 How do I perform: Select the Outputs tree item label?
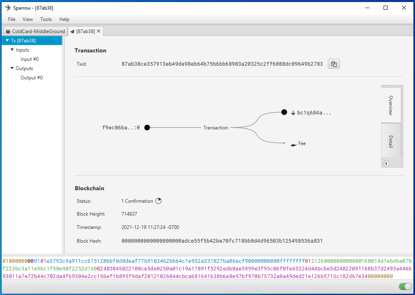pyautogui.click(x=24, y=69)
